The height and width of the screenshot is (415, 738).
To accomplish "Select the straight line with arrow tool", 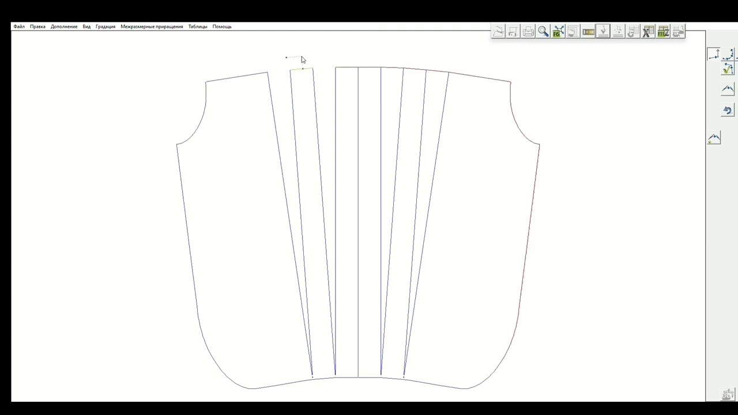I will click(x=714, y=54).
